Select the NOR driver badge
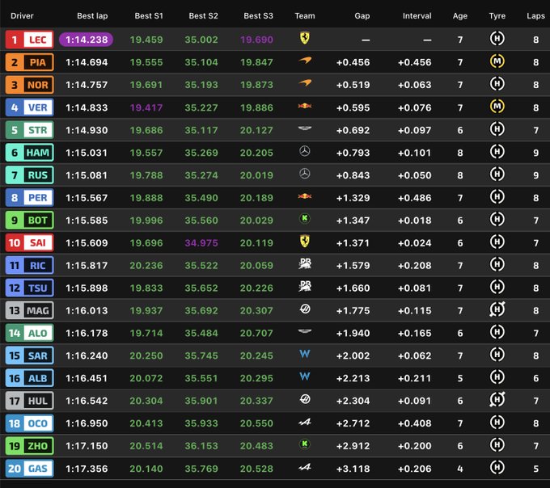 [29, 85]
